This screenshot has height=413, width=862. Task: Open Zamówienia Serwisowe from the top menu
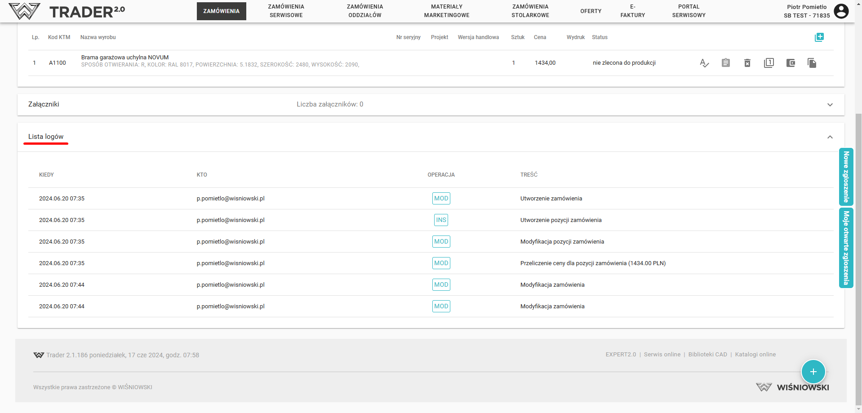point(286,11)
